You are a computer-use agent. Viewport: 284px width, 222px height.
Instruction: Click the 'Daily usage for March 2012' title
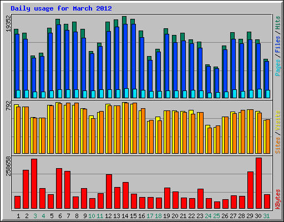(x=61, y=8)
